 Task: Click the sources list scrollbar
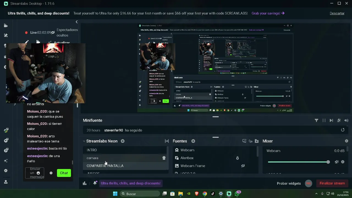(x=257, y=152)
